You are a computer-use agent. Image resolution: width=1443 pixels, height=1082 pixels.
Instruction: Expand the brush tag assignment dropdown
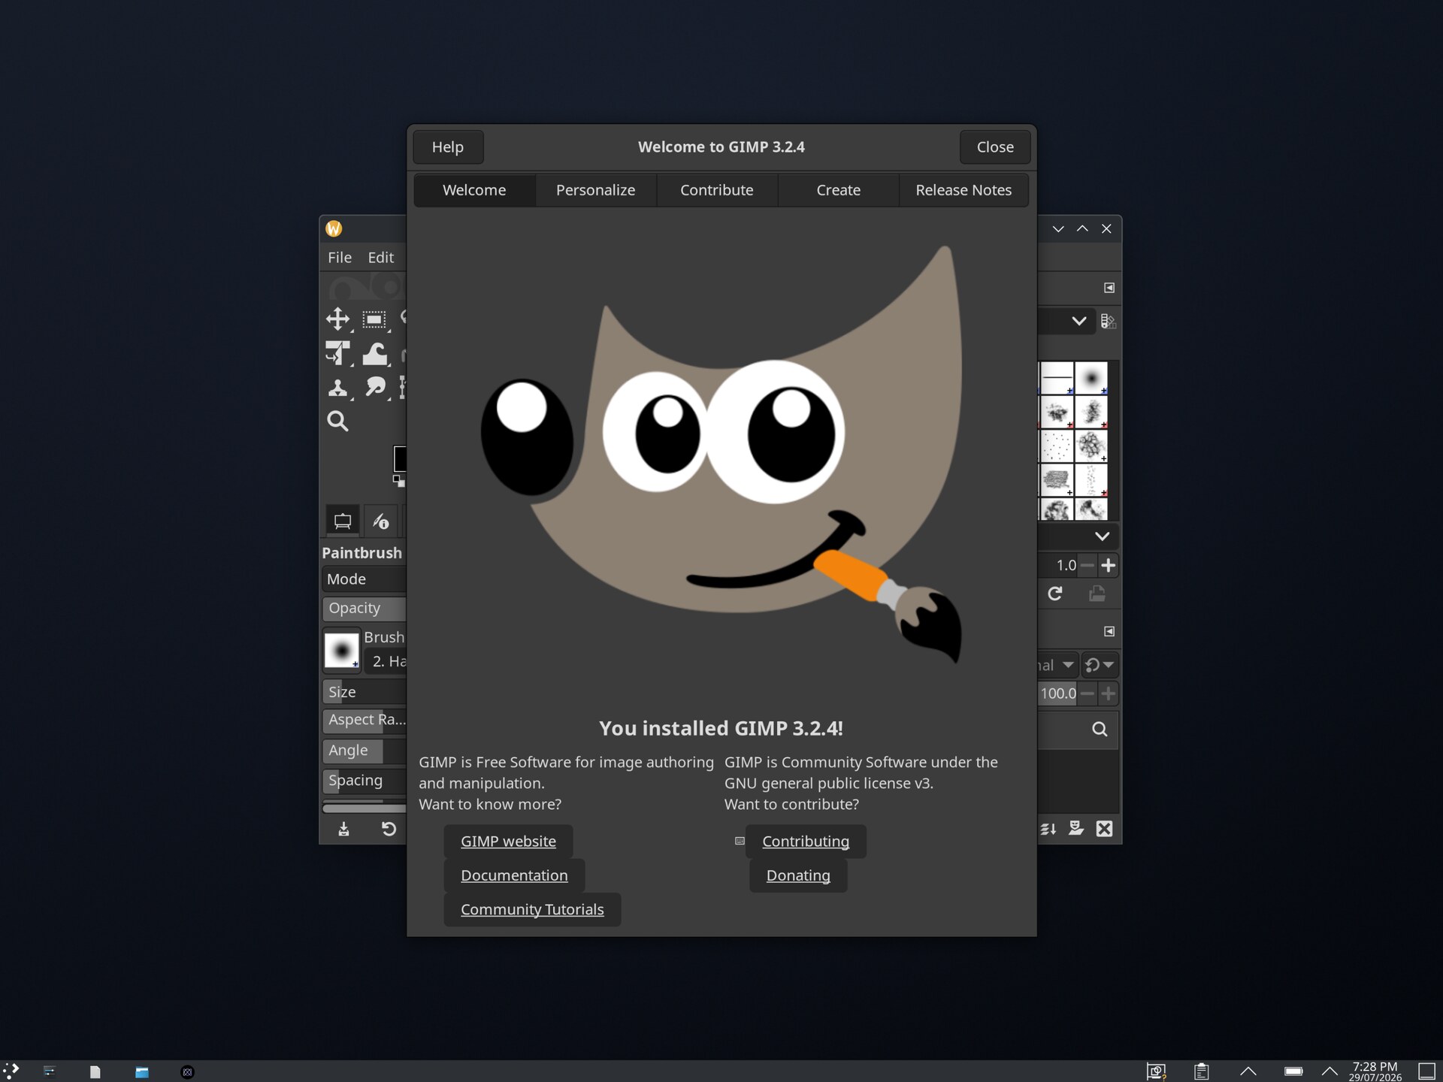(x=1102, y=536)
